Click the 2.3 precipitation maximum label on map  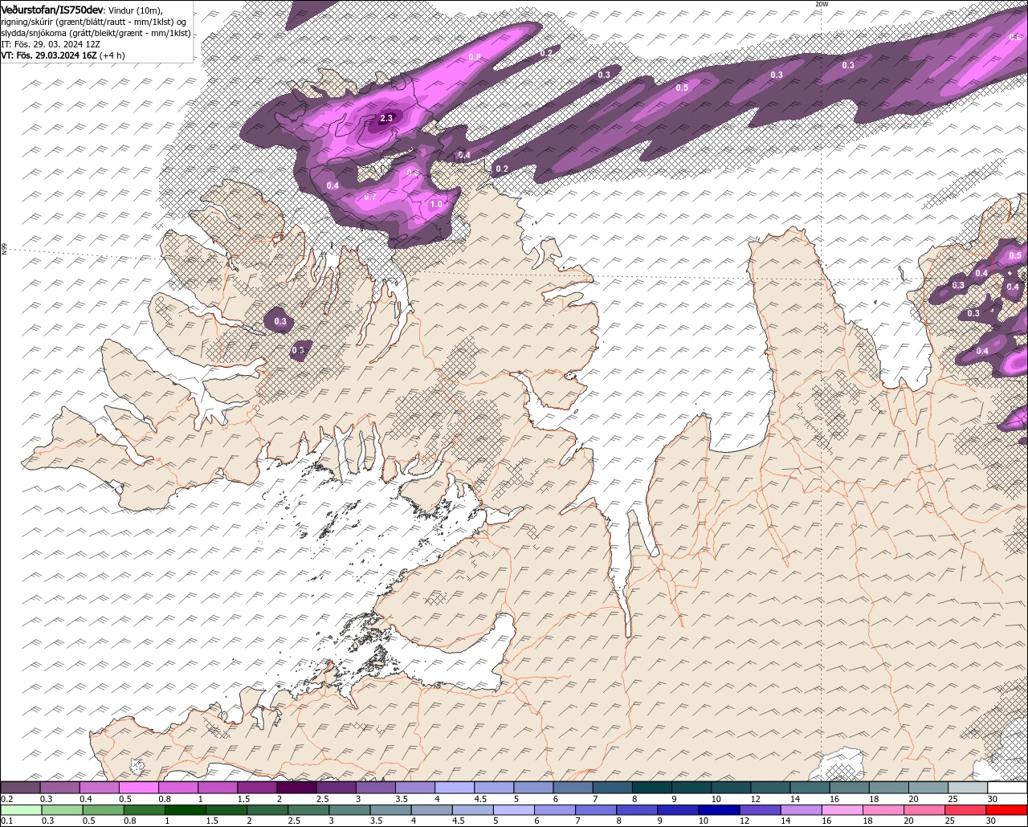coord(386,118)
